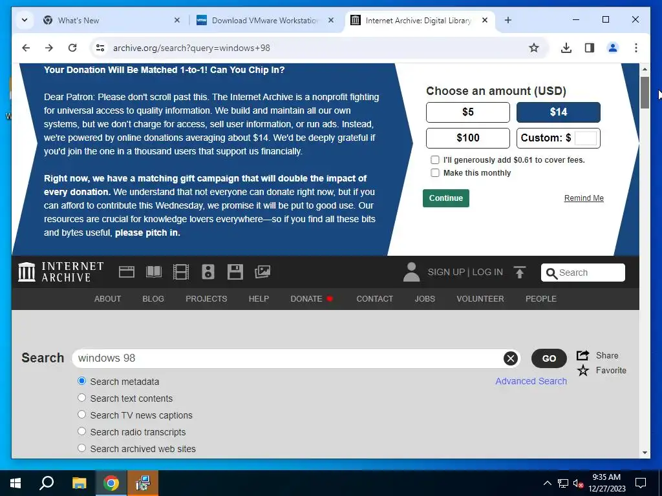Choose the $100 donation amount
The image size is (662, 496).
click(x=468, y=138)
